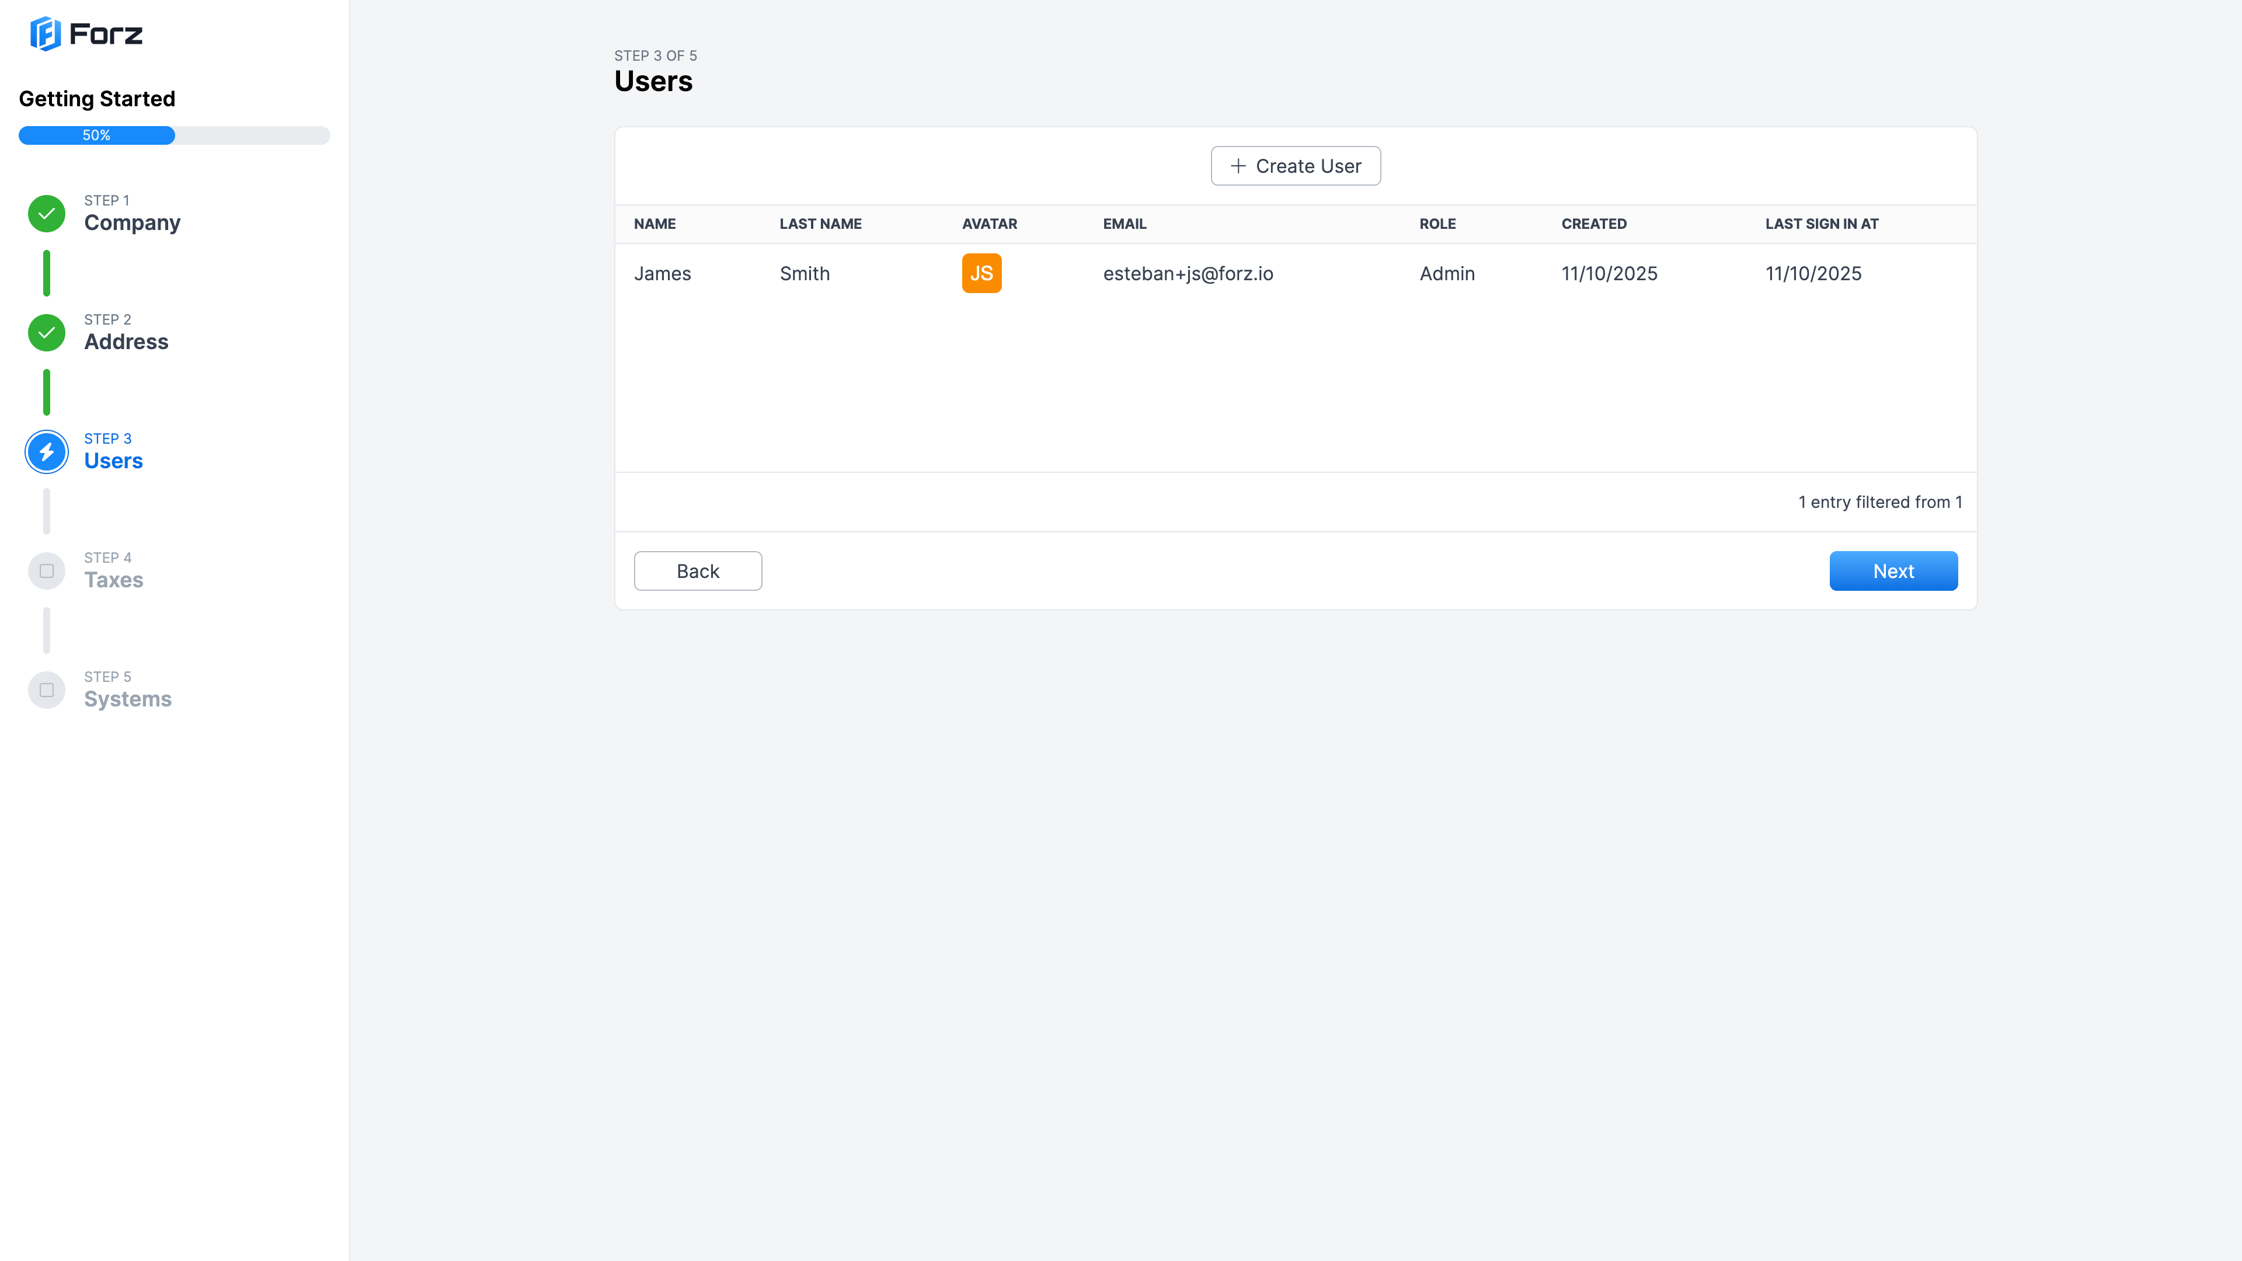This screenshot has height=1261, width=2242.
Task: Sort by the LAST NAME column header
Action: click(x=821, y=224)
